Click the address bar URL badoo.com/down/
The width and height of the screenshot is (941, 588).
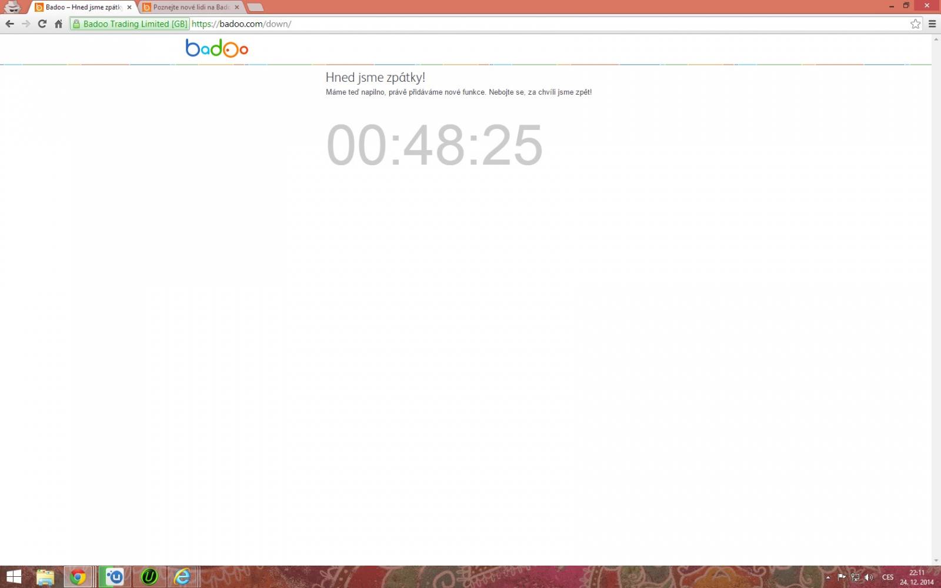(241, 24)
